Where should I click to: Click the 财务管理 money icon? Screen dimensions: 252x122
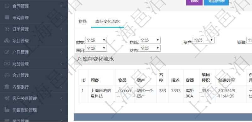coord(7,64)
